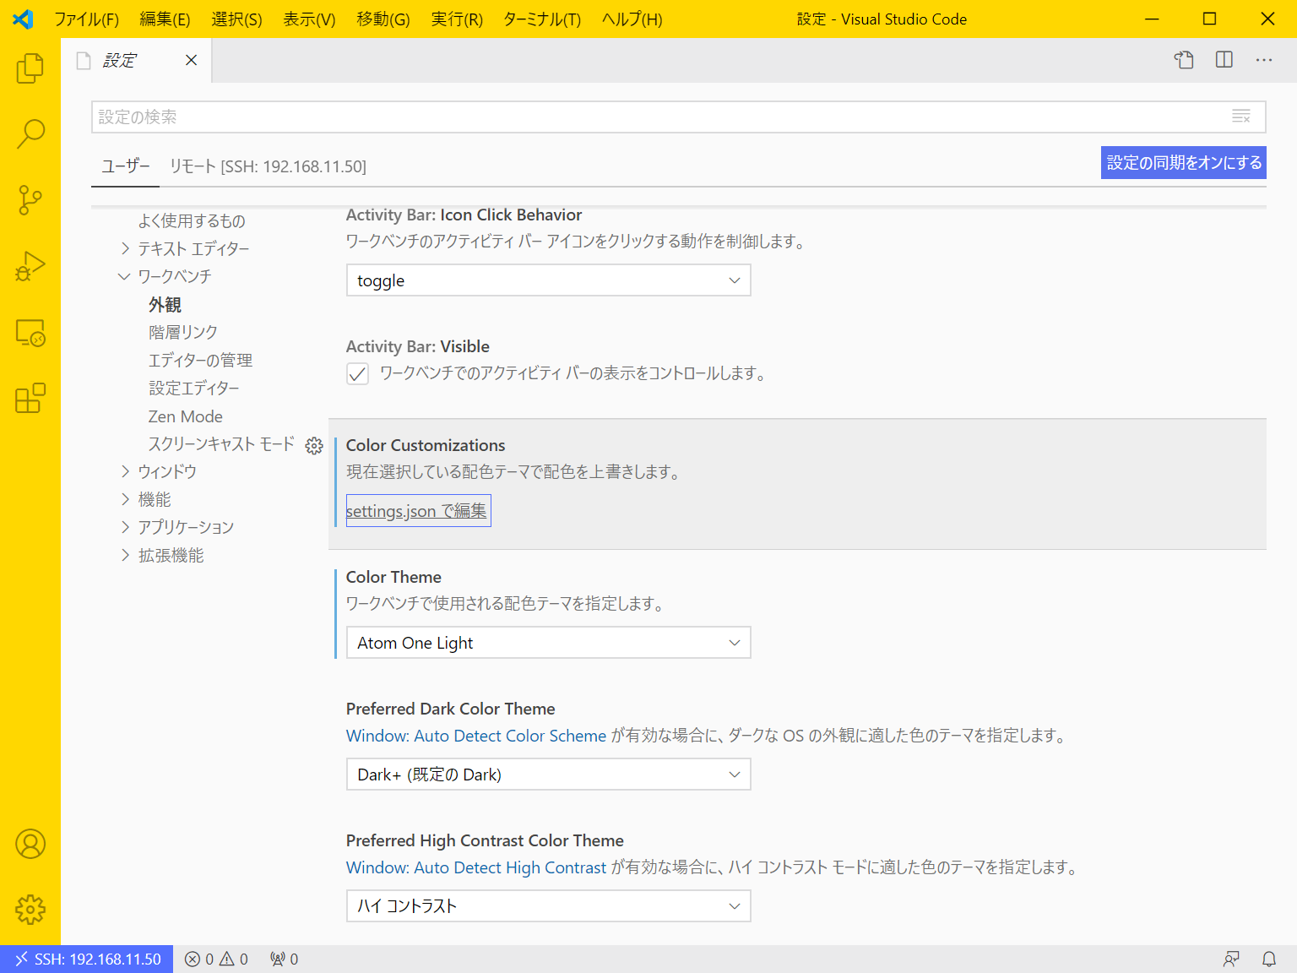Open Preferred Dark Color Theme dropdown
The height and width of the screenshot is (973, 1297).
(549, 775)
